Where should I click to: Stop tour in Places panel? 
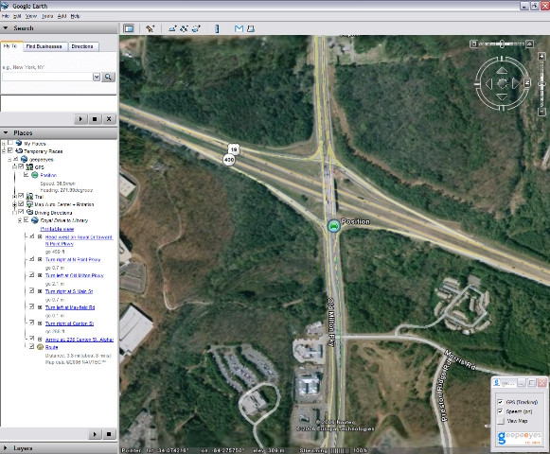[109, 434]
